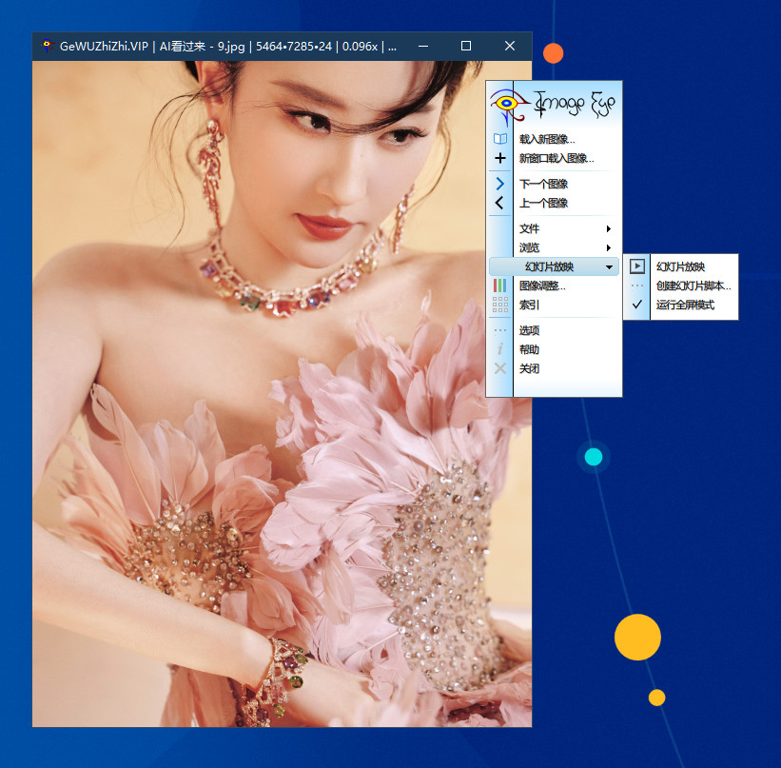Click the dots icon beside 创建幻灯片脚本

pyautogui.click(x=637, y=286)
